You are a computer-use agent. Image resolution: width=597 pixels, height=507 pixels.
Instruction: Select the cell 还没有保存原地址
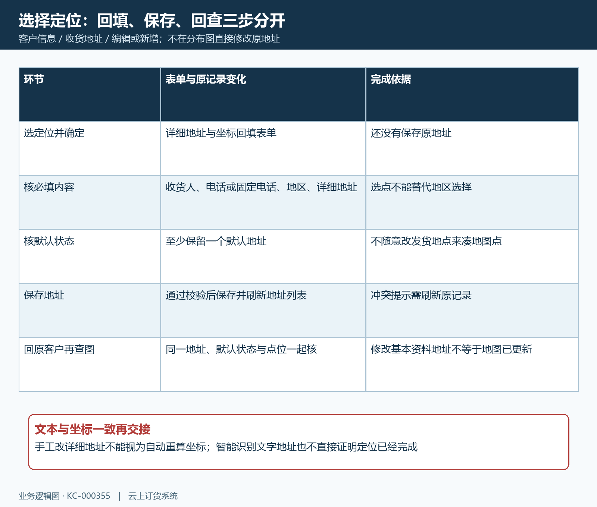pyautogui.click(x=472, y=148)
